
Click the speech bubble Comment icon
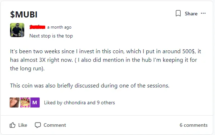pyautogui.click(x=38, y=125)
